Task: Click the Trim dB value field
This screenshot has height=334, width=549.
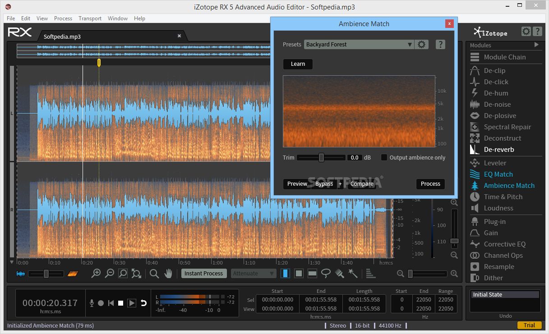Action: (355, 158)
